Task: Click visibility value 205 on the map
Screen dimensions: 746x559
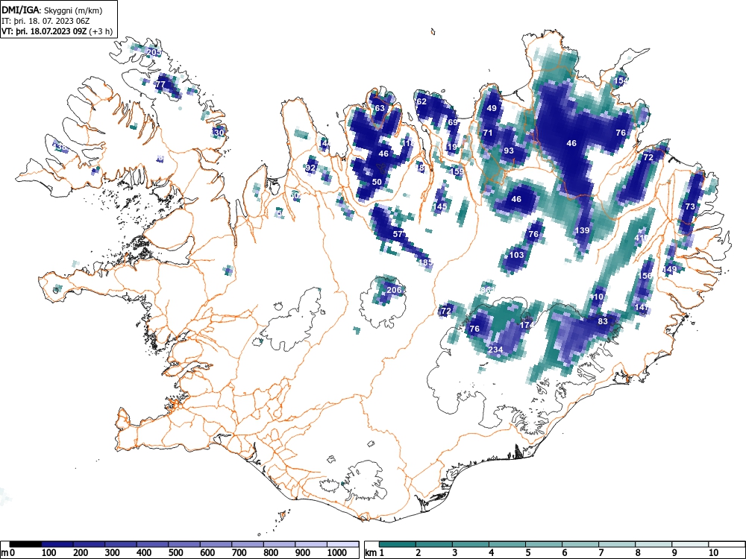Action: click(x=154, y=52)
